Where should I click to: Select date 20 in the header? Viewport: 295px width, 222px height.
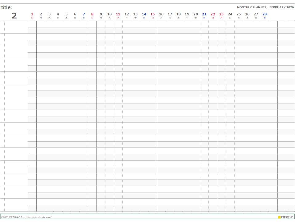(x=195, y=14)
